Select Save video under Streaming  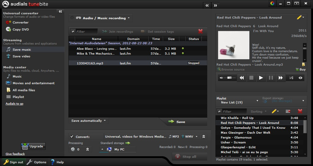coord(18,56)
